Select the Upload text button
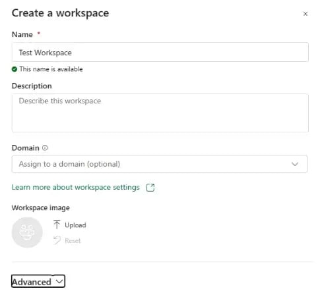Image resolution: width=326 pixels, height=301 pixels. click(75, 225)
